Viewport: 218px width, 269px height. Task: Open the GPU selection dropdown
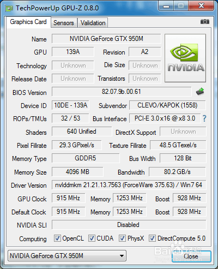coord(67,256)
